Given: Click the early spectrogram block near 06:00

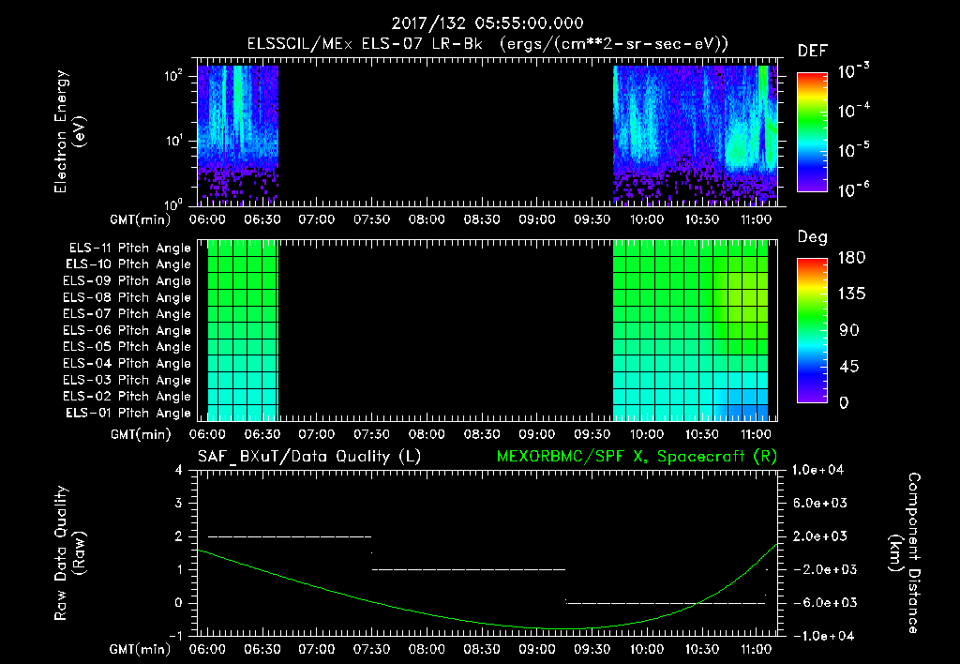Looking at the screenshot, I should coord(238,135).
